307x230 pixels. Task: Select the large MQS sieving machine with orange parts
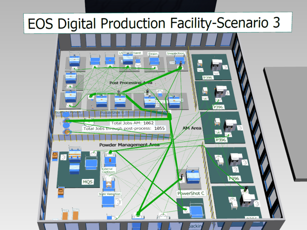(x=75, y=154)
